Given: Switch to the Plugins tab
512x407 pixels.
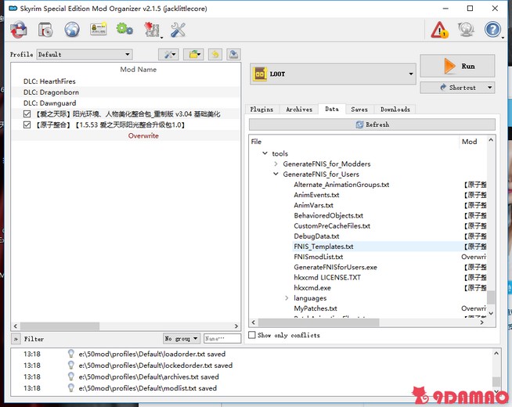Looking at the screenshot, I should click(261, 110).
